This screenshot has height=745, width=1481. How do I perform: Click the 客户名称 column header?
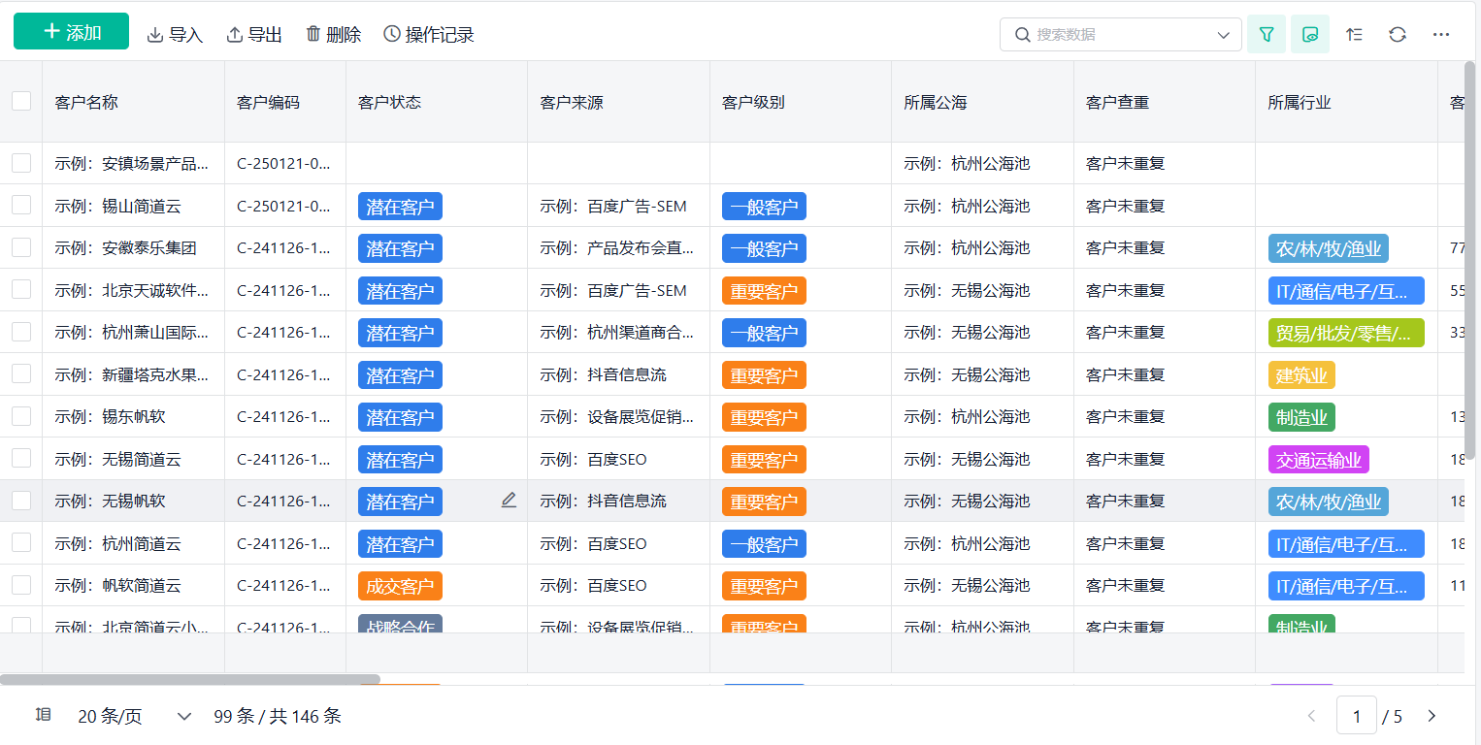pos(134,102)
